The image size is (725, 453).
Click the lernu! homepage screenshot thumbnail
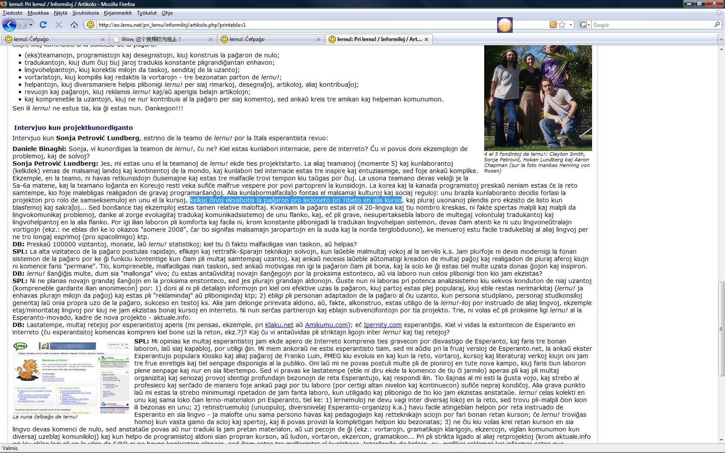coord(71,377)
